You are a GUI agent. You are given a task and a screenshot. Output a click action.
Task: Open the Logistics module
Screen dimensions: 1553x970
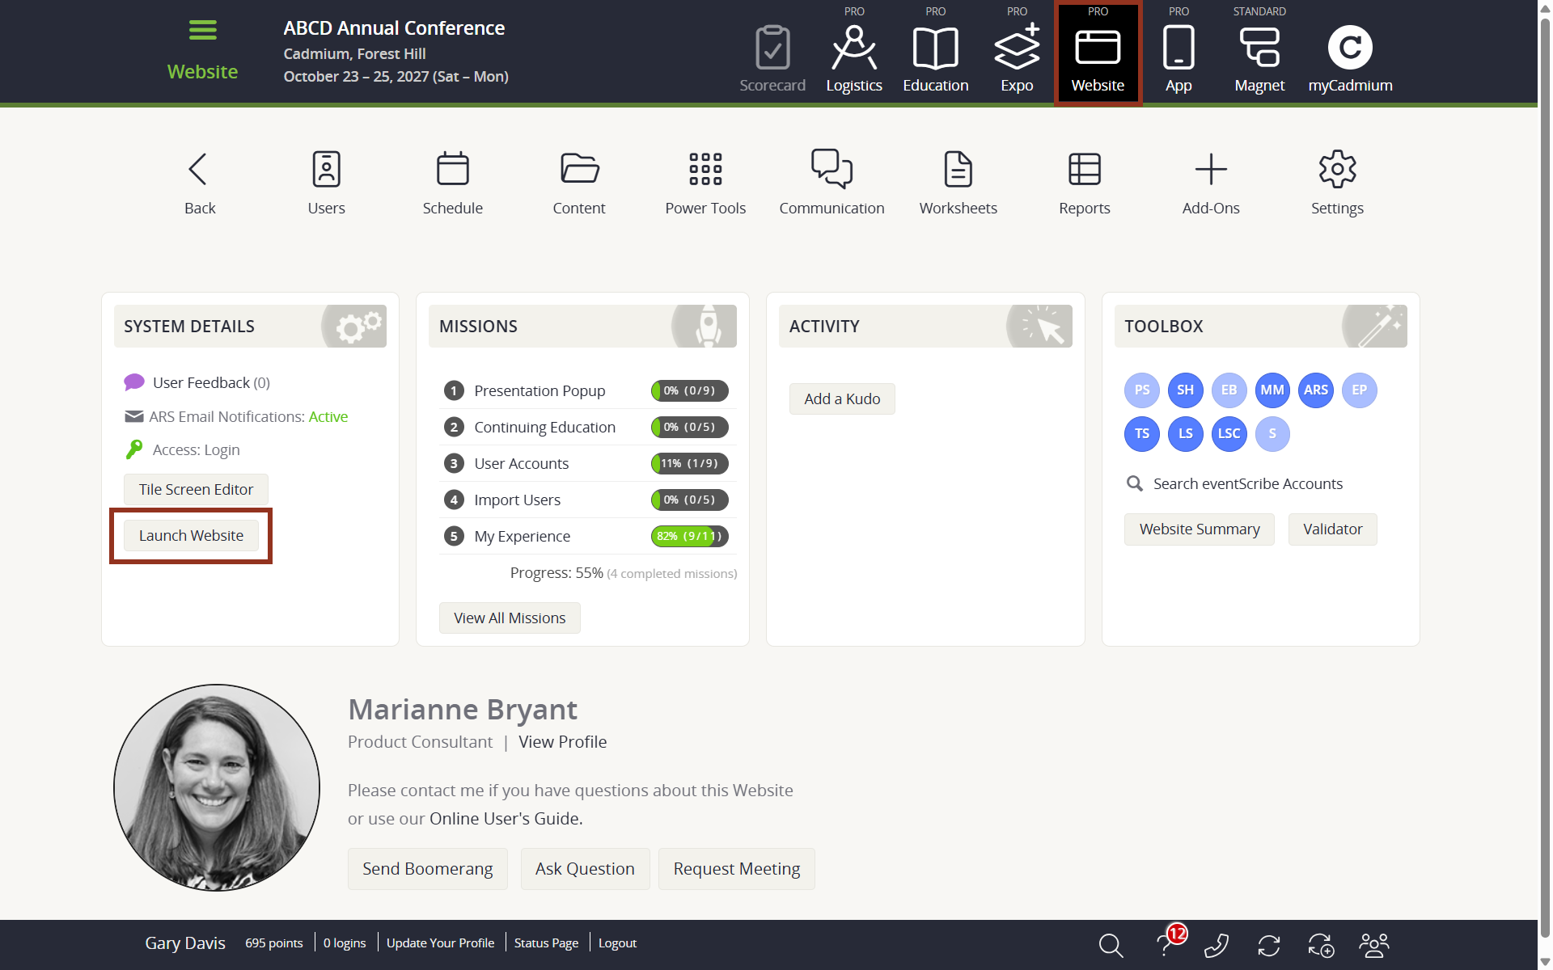(854, 53)
